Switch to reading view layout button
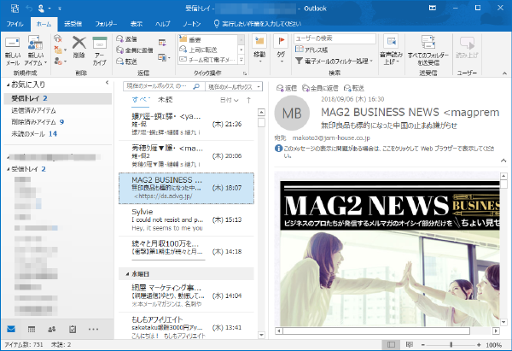512x351 pixels. (409, 344)
